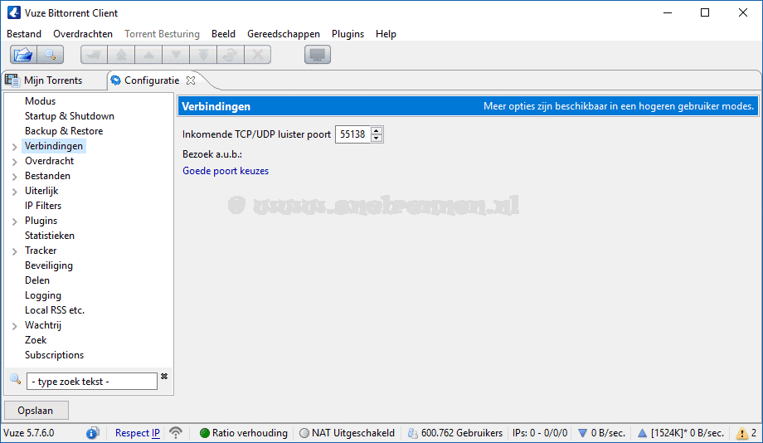Open the Overdrachten menu

[83, 33]
